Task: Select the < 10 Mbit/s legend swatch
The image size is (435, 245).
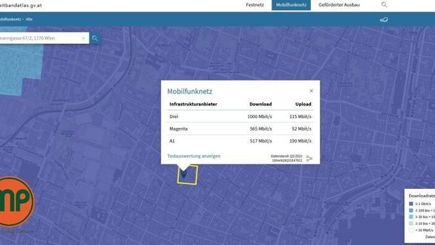Action: [411, 230]
